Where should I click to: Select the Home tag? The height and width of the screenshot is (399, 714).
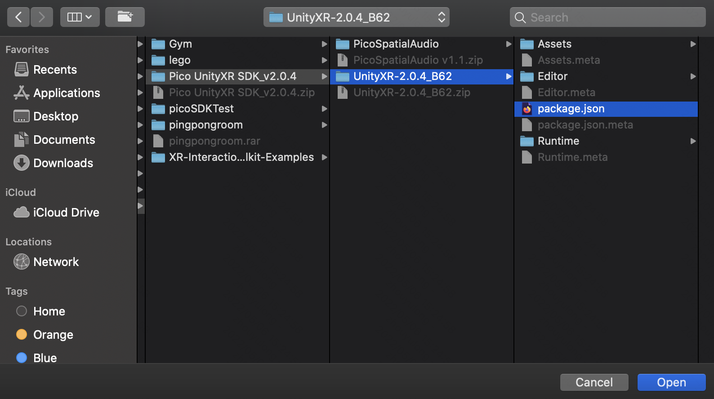[40, 311]
